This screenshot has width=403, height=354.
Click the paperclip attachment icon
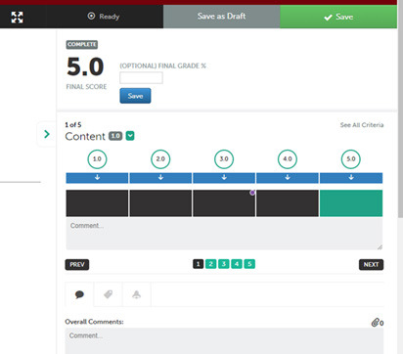click(376, 323)
